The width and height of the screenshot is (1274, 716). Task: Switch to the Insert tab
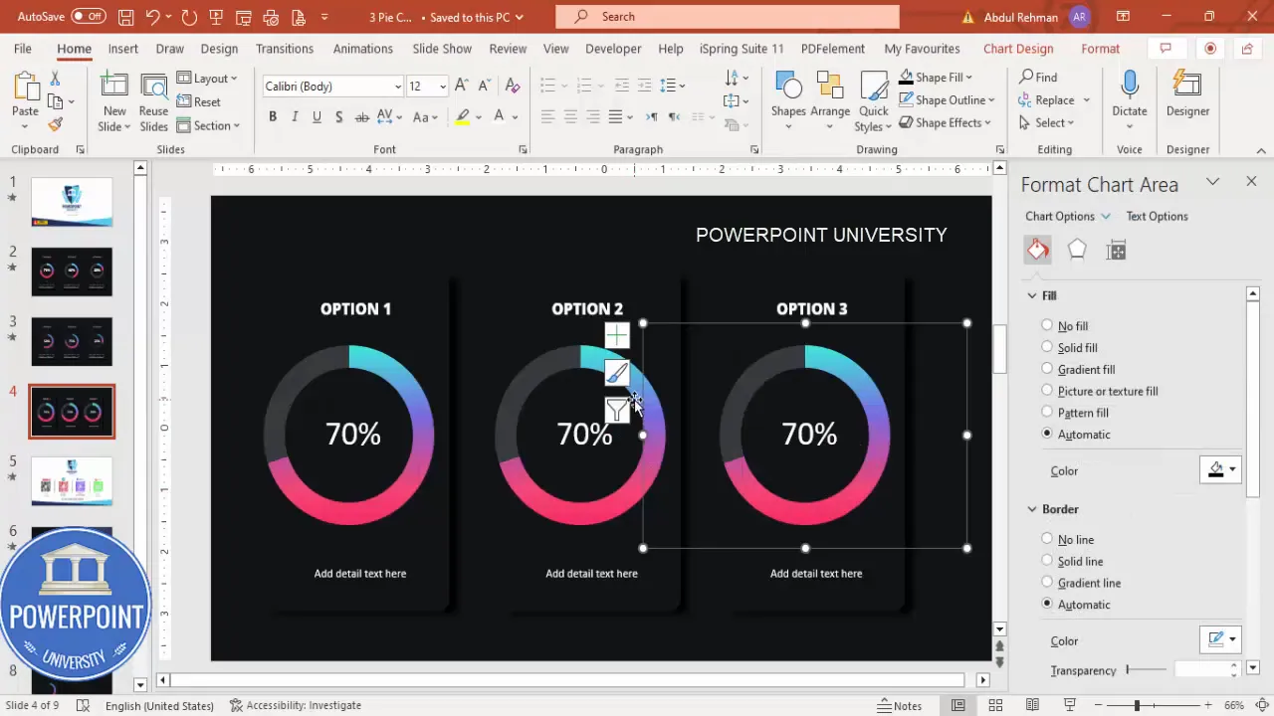tap(123, 49)
